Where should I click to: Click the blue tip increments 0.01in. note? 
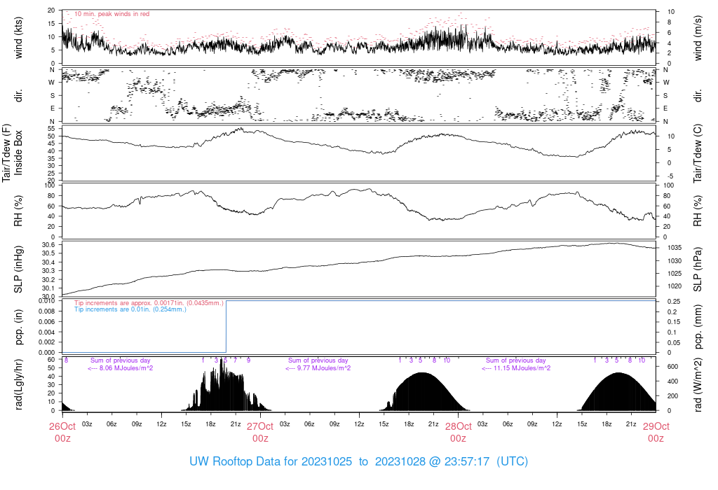130,309
